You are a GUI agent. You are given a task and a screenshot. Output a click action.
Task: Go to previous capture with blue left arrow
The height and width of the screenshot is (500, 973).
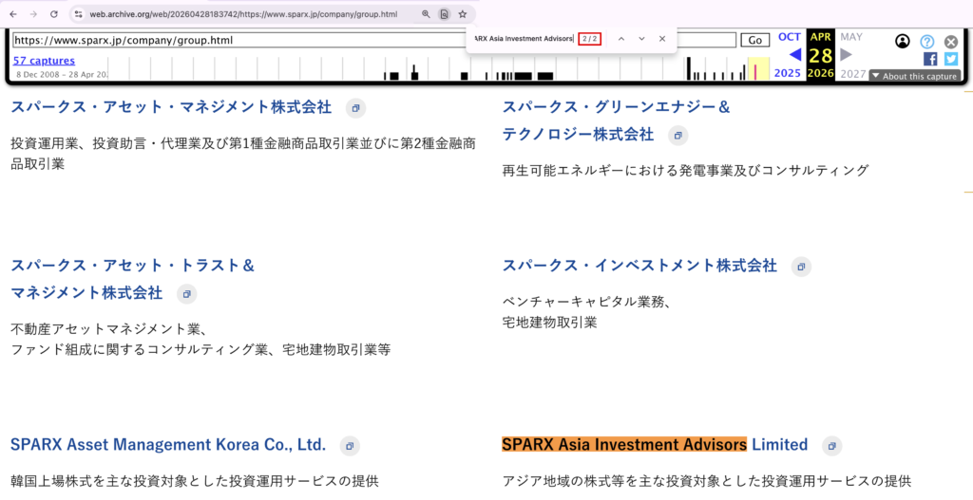tap(795, 55)
